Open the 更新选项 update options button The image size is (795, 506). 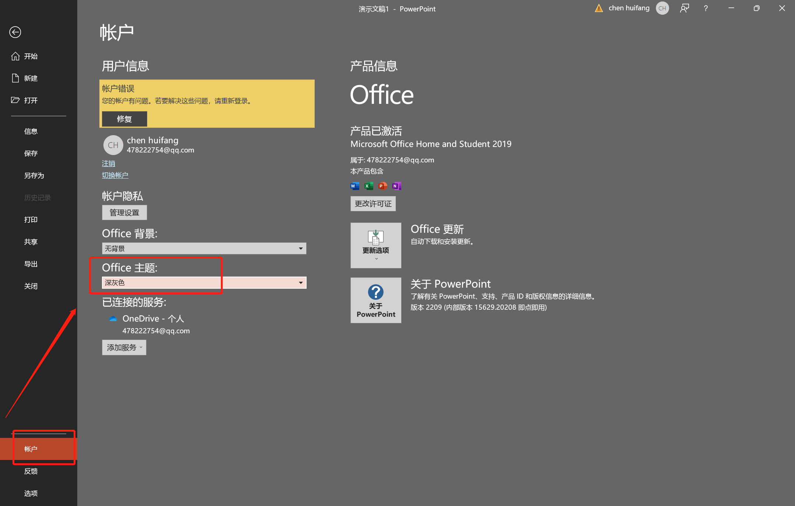[376, 245]
